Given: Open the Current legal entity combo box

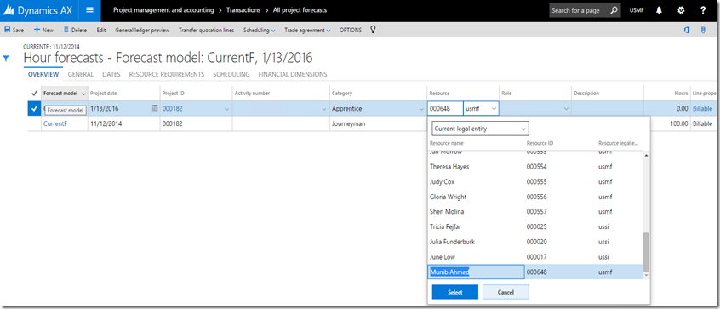Looking at the screenshot, I should pyautogui.click(x=480, y=129).
